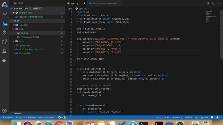This screenshot has height=125, width=223.
Task: Open docker-compose.yml in the FLASK tree
Action: click(x=37, y=49)
